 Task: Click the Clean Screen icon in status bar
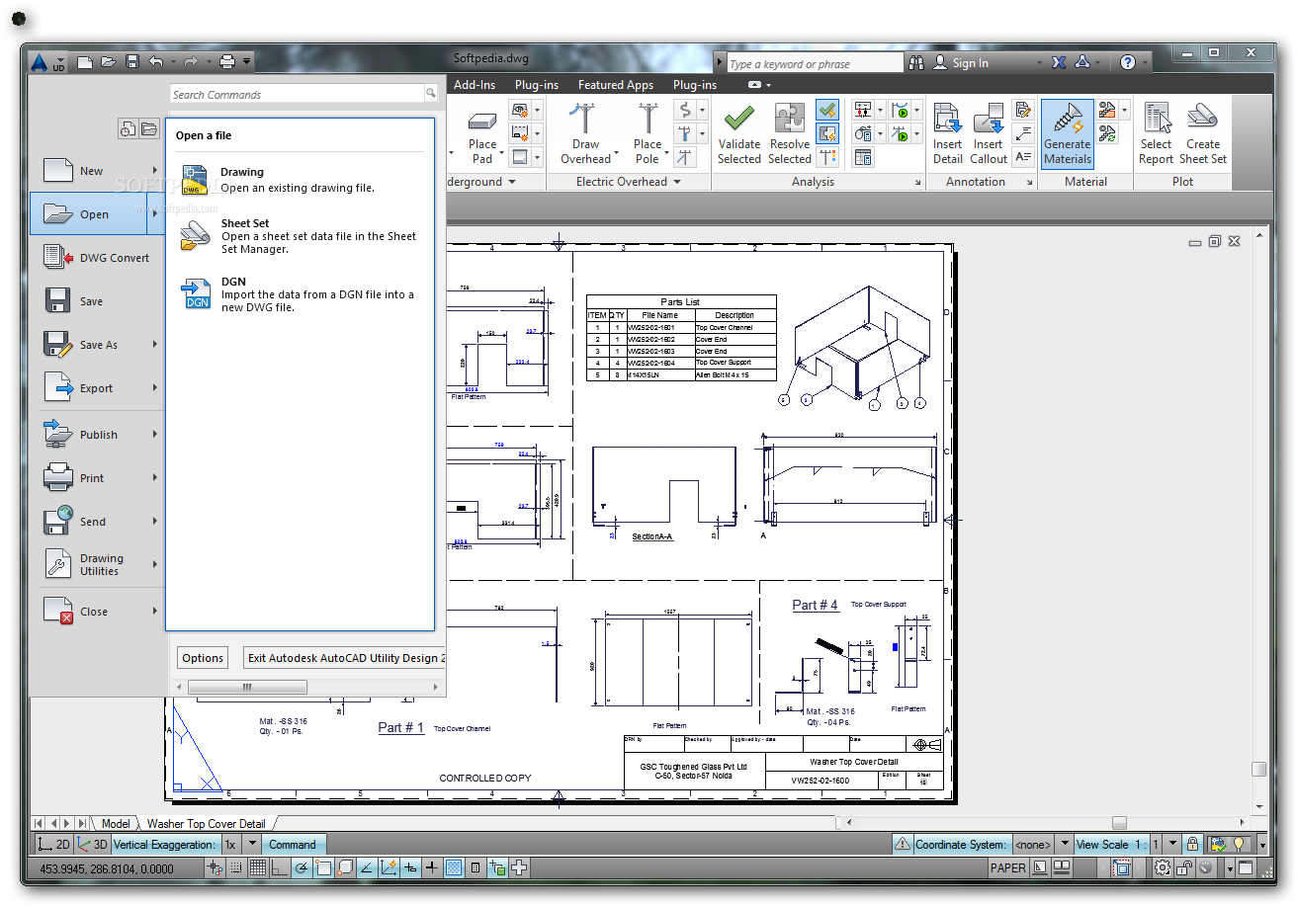click(1246, 868)
